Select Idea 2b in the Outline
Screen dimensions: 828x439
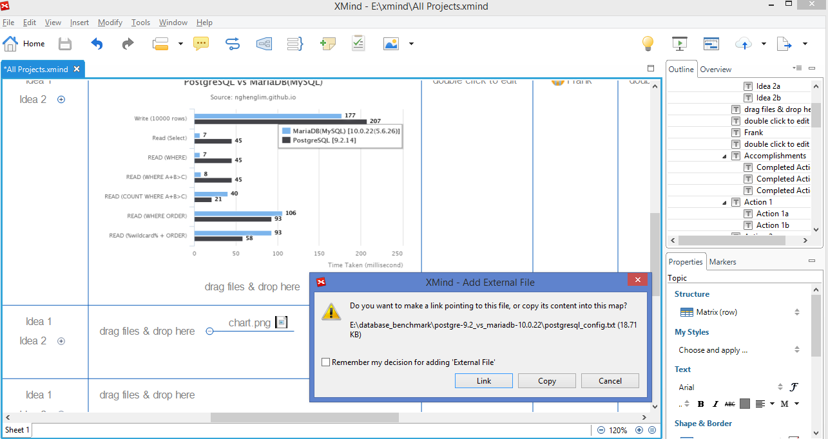pyautogui.click(x=768, y=98)
